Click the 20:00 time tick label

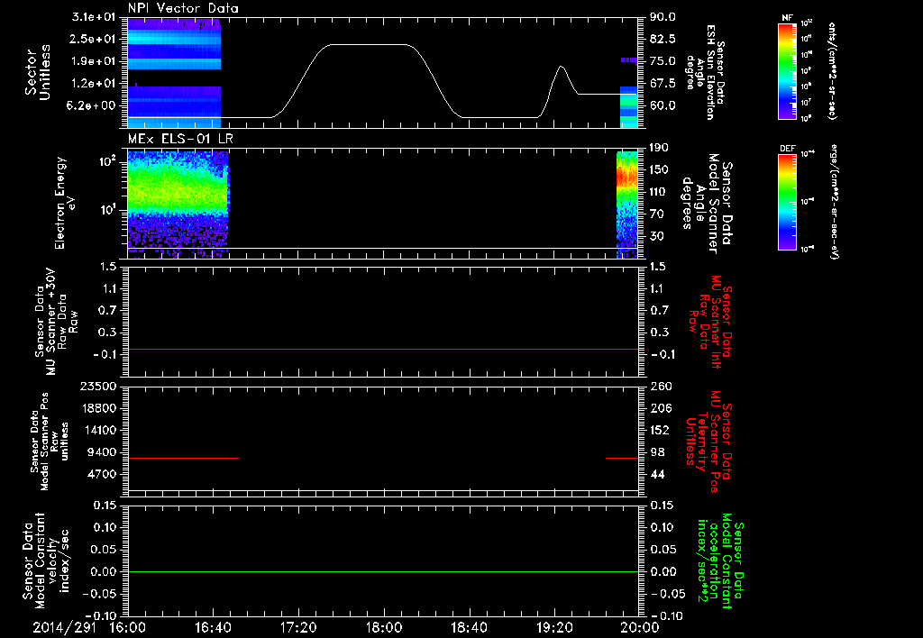point(640,627)
